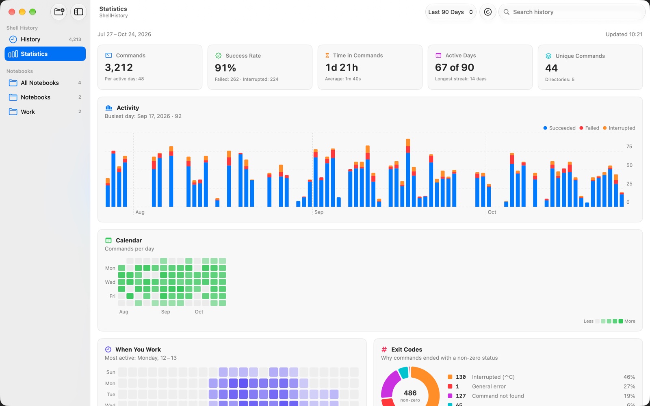Click the Succeeded legend blue dot
The height and width of the screenshot is (406, 650).
click(x=545, y=128)
